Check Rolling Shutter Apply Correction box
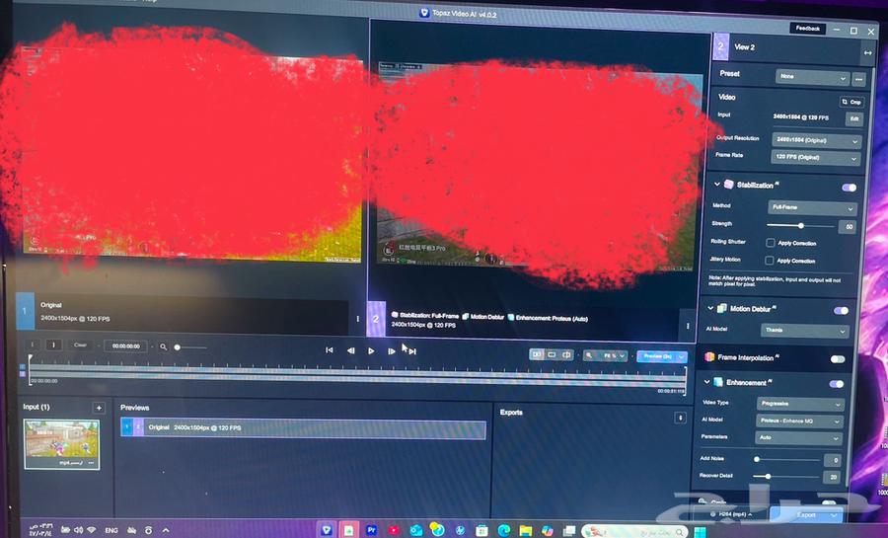Screen dimensions: 888x538 pyautogui.click(x=771, y=242)
